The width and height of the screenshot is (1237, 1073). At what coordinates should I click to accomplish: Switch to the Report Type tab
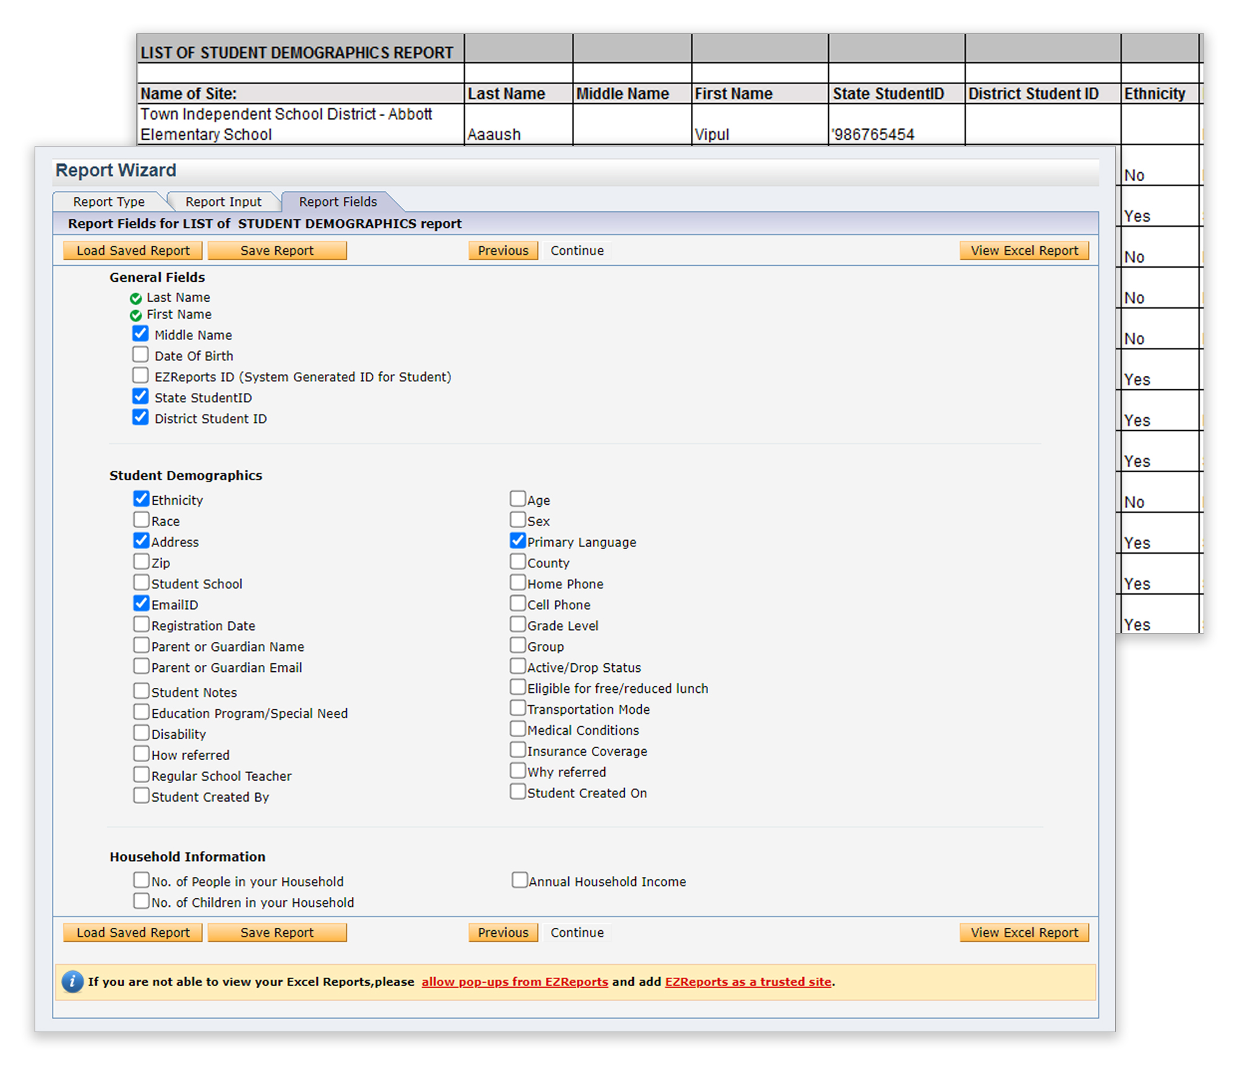click(x=108, y=202)
